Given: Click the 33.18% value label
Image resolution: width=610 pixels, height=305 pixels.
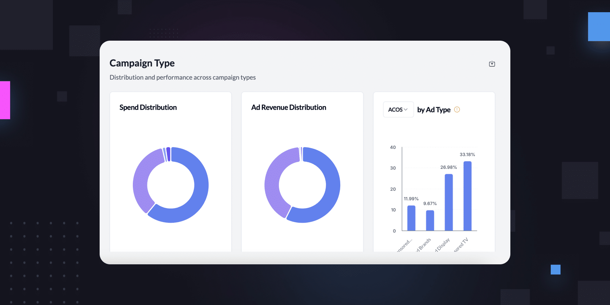Looking at the screenshot, I should tap(467, 155).
